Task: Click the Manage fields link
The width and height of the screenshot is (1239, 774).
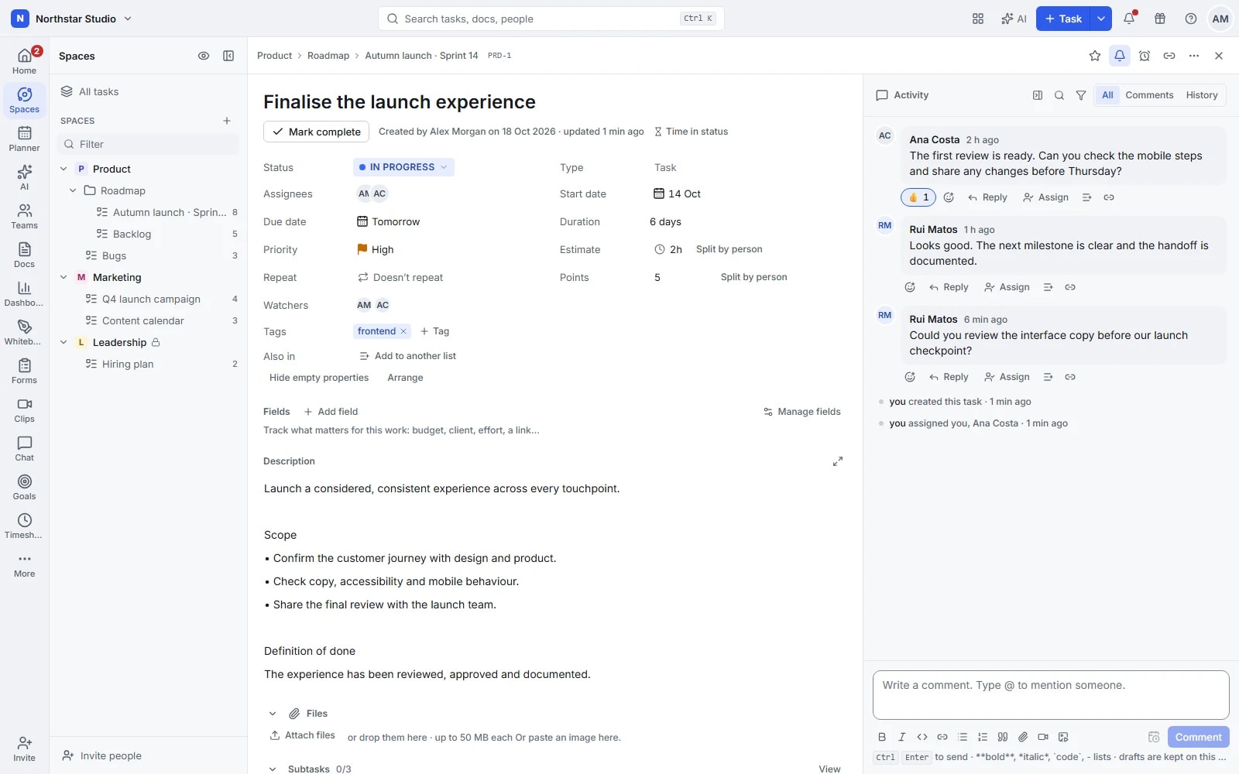Action: tap(801, 412)
